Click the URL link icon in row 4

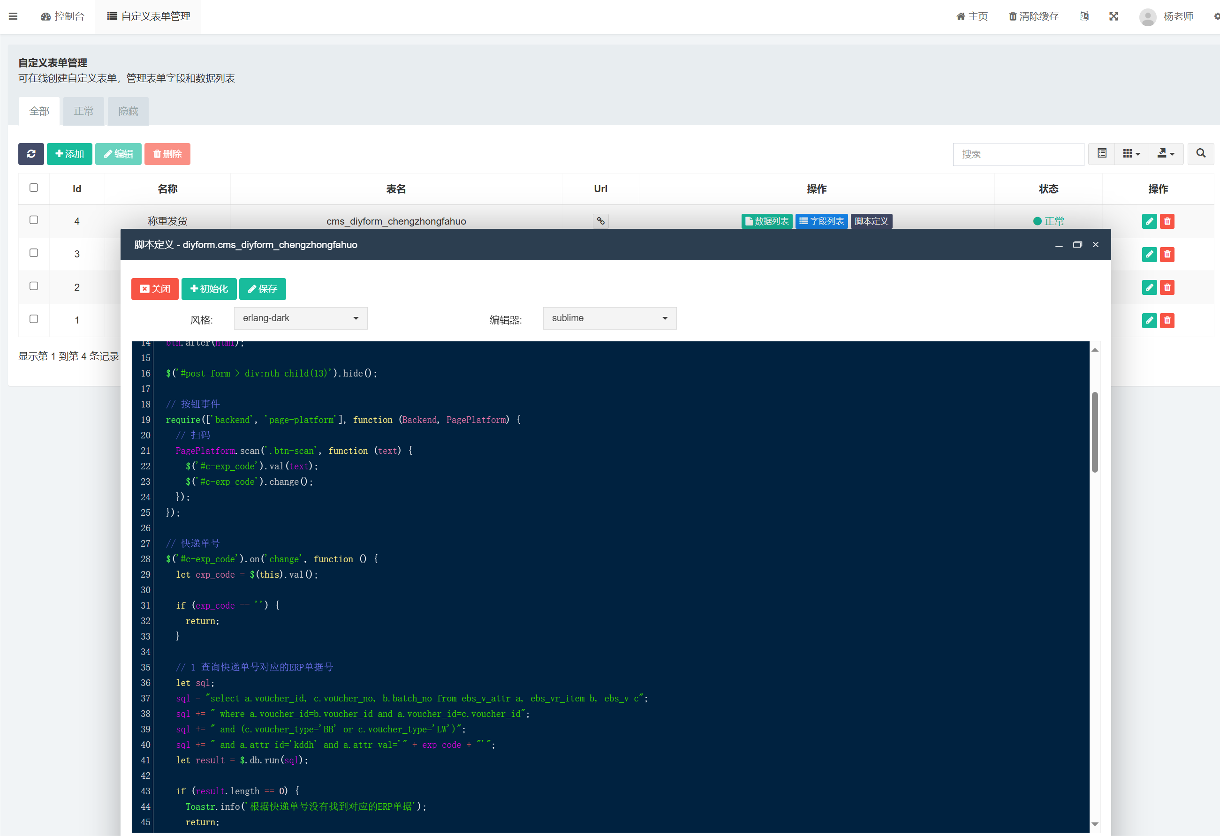tap(600, 221)
